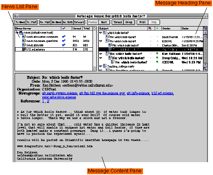Click the k12.ed.science newsgroup icon
This screenshot has width=213, height=175.
(x=24, y=49)
